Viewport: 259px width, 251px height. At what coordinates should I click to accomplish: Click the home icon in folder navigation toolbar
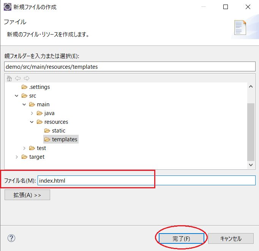[x=9, y=78]
